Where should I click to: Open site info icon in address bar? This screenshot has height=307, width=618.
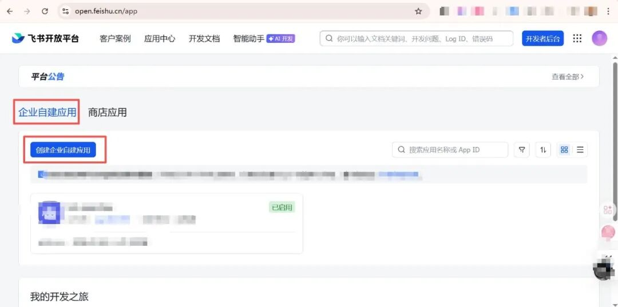tap(65, 11)
